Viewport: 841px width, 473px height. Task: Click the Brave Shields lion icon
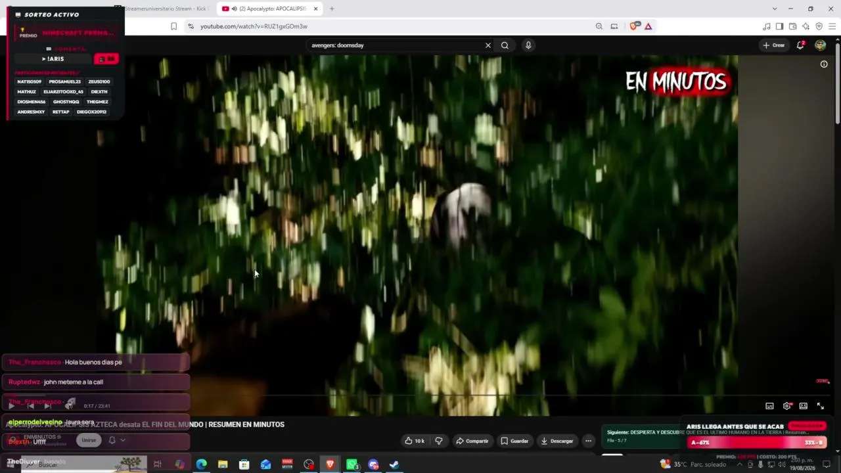point(634,26)
